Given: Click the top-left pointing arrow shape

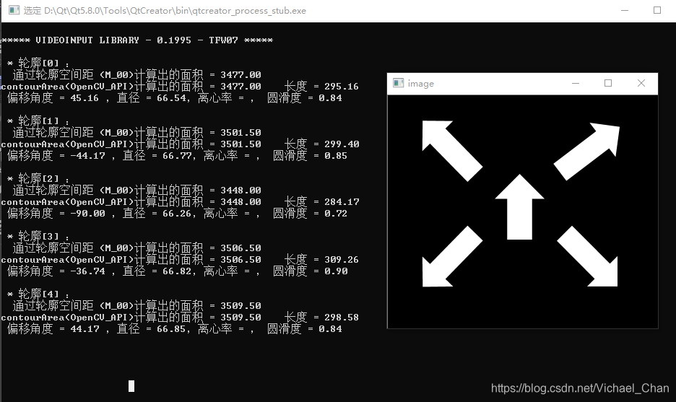Looking at the screenshot, I should click(x=452, y=150).
